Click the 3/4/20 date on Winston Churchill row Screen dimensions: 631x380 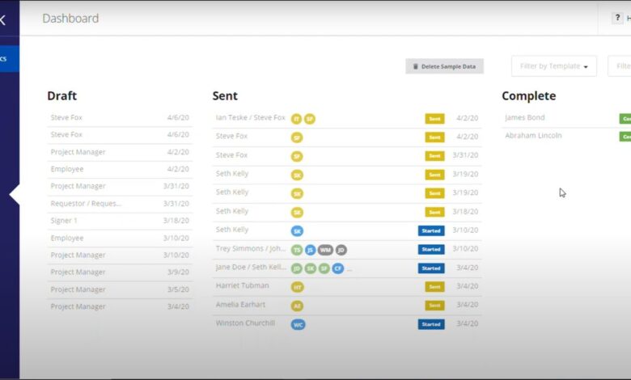[468, 323]
